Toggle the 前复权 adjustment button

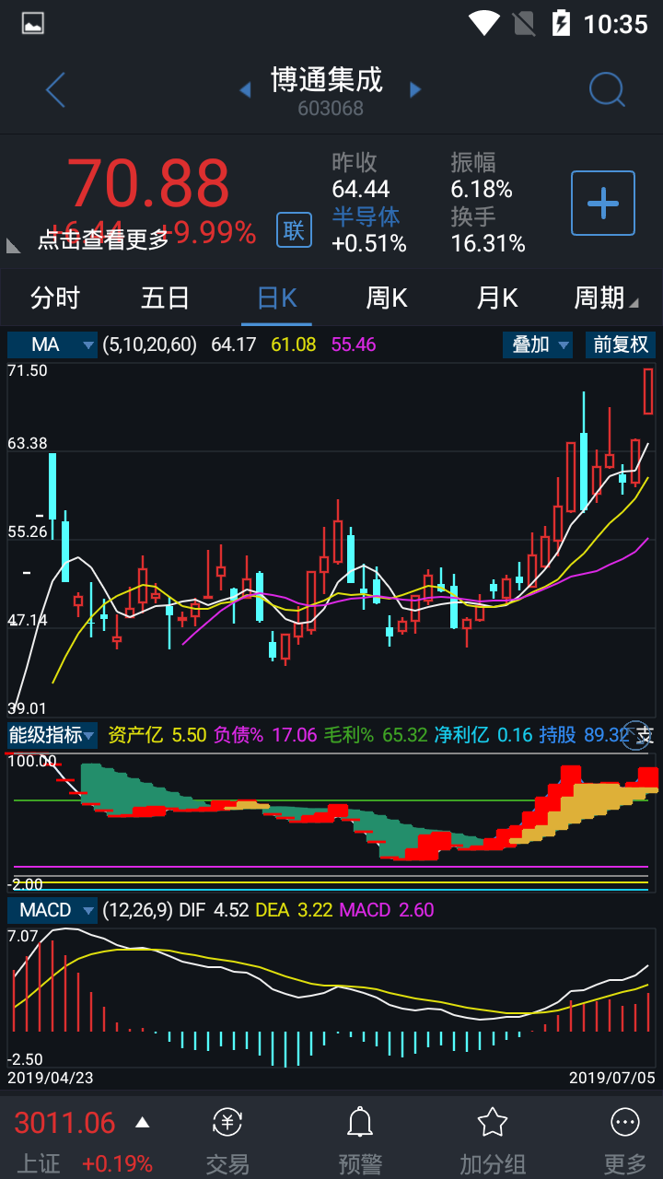(x=621, y=344)
